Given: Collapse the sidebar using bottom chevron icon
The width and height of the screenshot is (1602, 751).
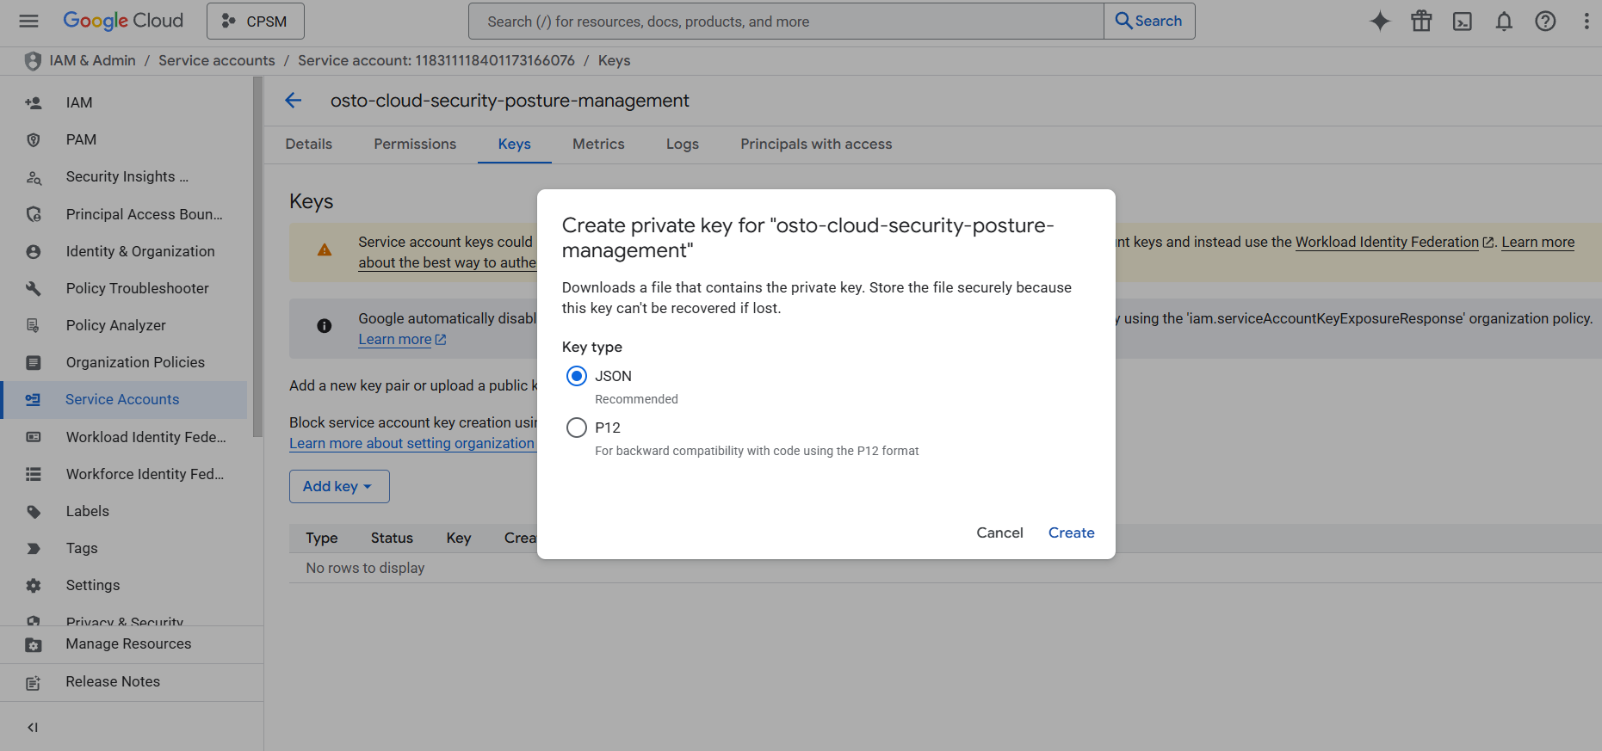Looking at the screenshot, I should point(33,727).
